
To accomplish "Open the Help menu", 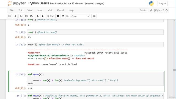I will click(71, 10).
